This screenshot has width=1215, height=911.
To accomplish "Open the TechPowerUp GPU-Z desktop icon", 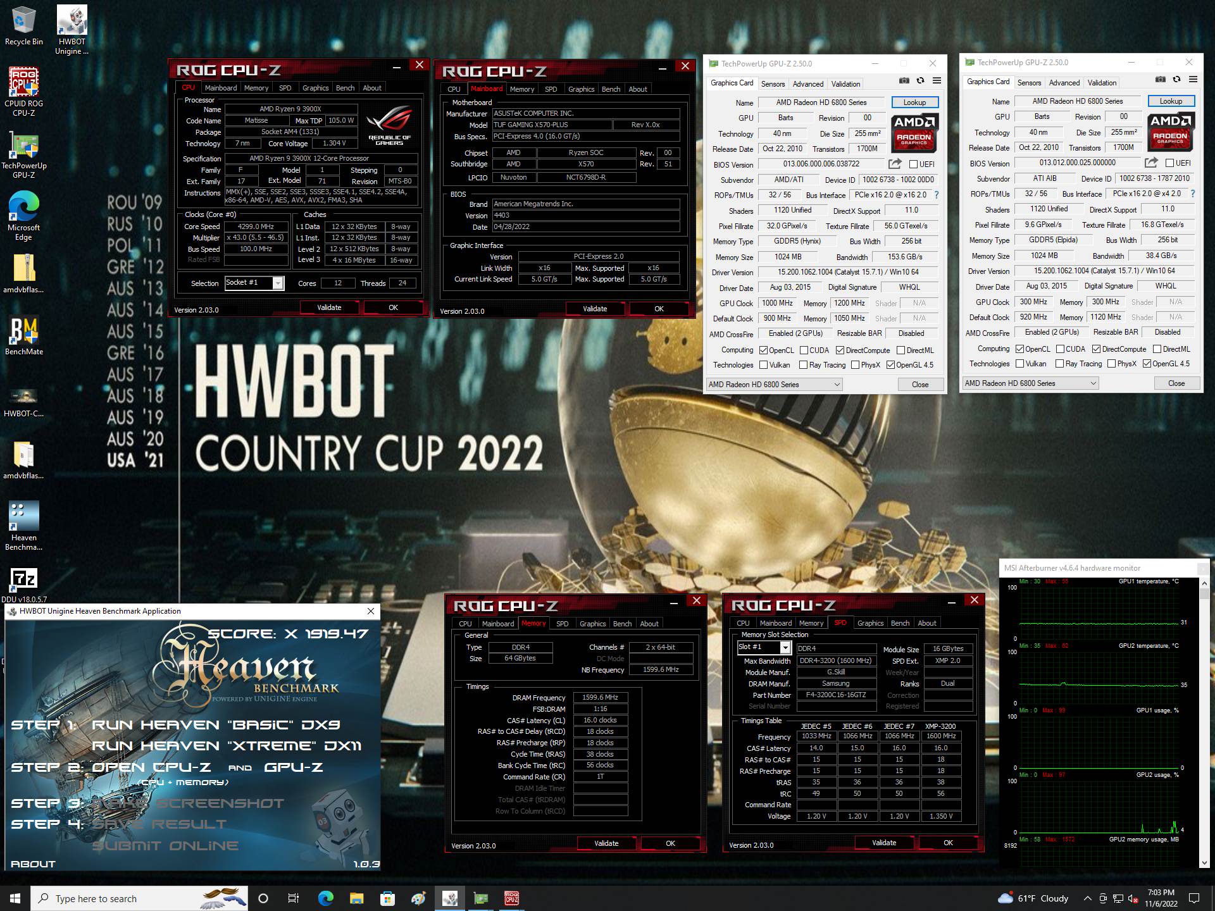I will 24,155.
